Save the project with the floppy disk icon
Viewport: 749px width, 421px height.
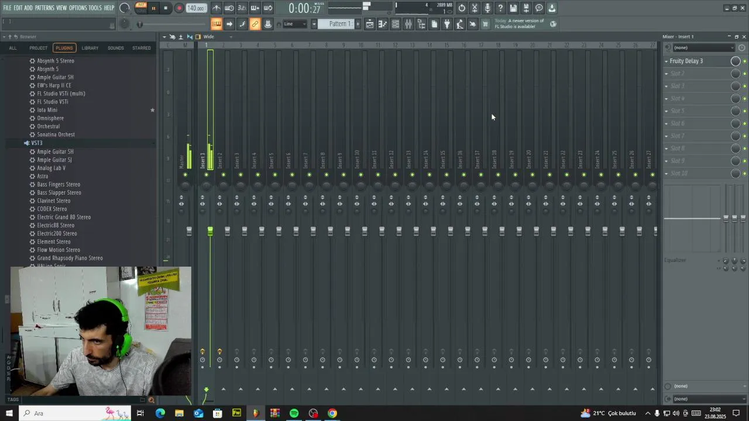coord(513,8)
